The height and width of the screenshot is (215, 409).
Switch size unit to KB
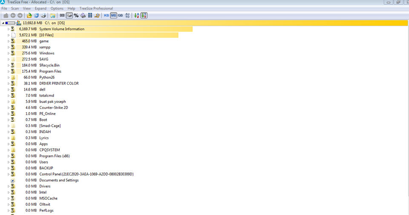click(x=107, y=15)
